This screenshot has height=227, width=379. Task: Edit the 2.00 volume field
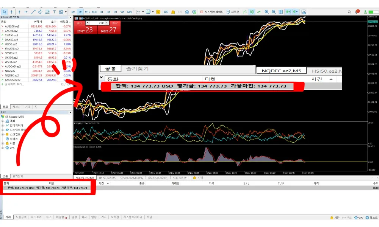(x=97, y=23)
